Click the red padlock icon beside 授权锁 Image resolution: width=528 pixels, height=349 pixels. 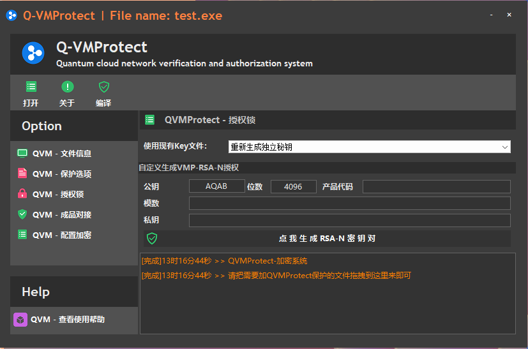click(x=22, y=194)
